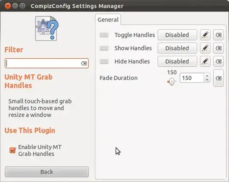Increase Fade Duration with the up arrow

point(207,76)
